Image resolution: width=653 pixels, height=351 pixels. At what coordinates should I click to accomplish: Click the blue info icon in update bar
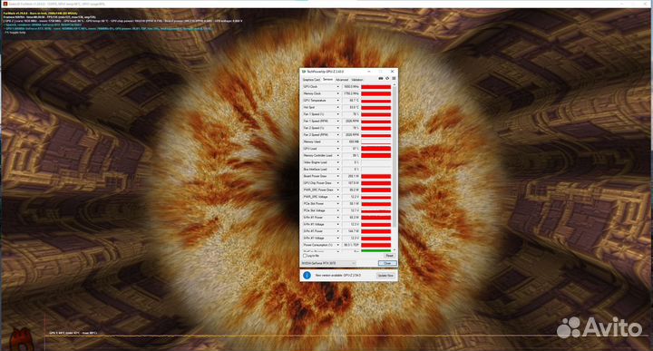coord(307,275)
